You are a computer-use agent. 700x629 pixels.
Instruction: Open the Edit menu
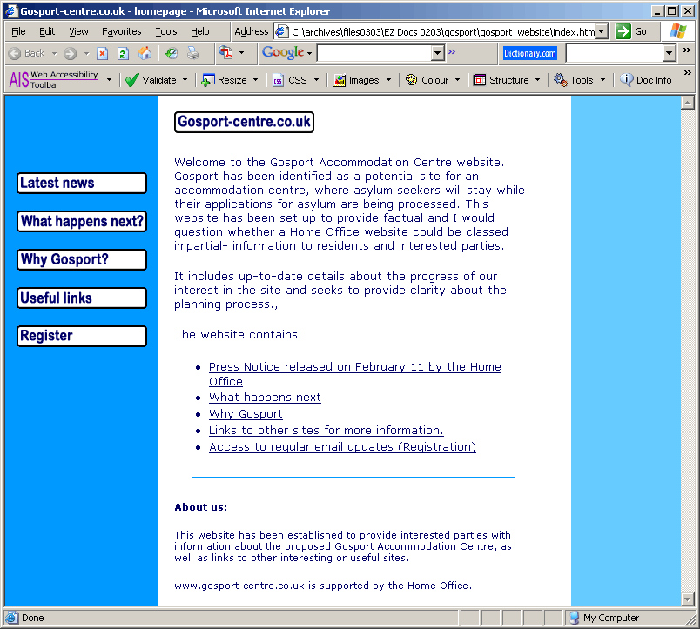[47, 31]
